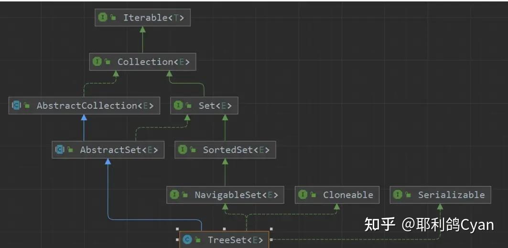Screen dimensions: 508x248
Task: Click the class icon beside TreeSet<E>
Action: click(x=187, y=239)
